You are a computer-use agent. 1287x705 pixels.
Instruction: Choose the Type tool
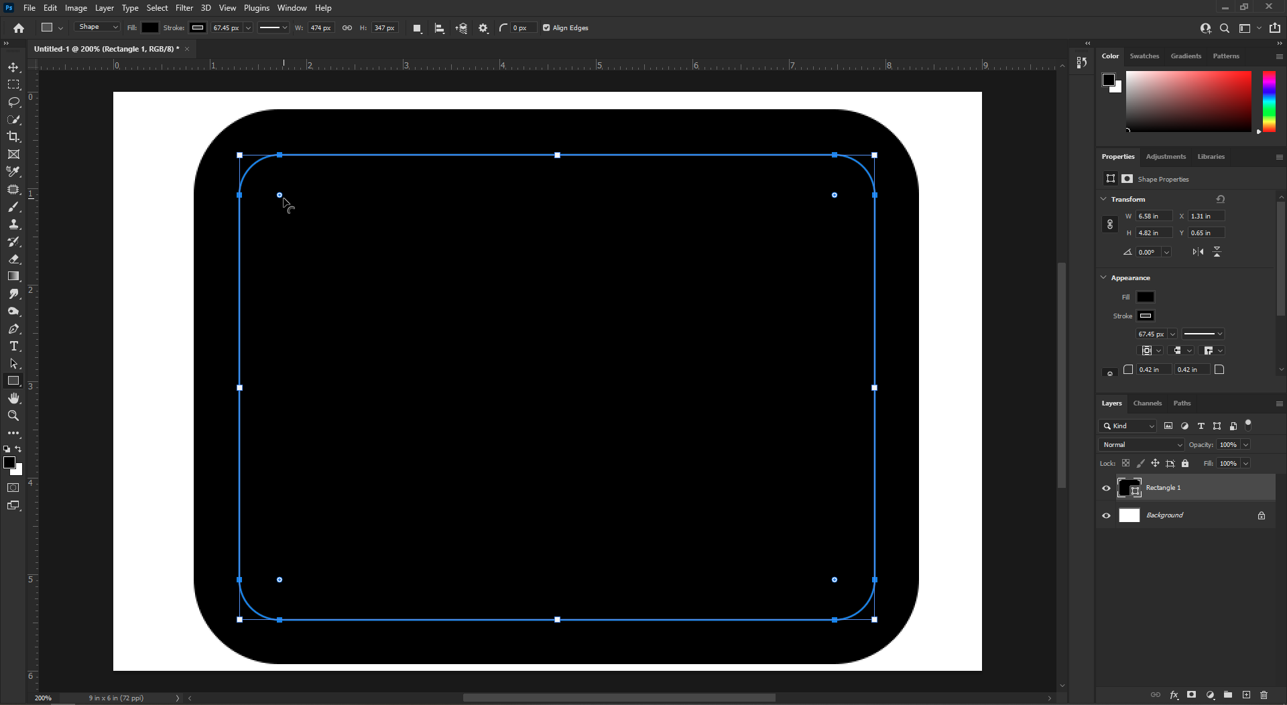[13, 346]
